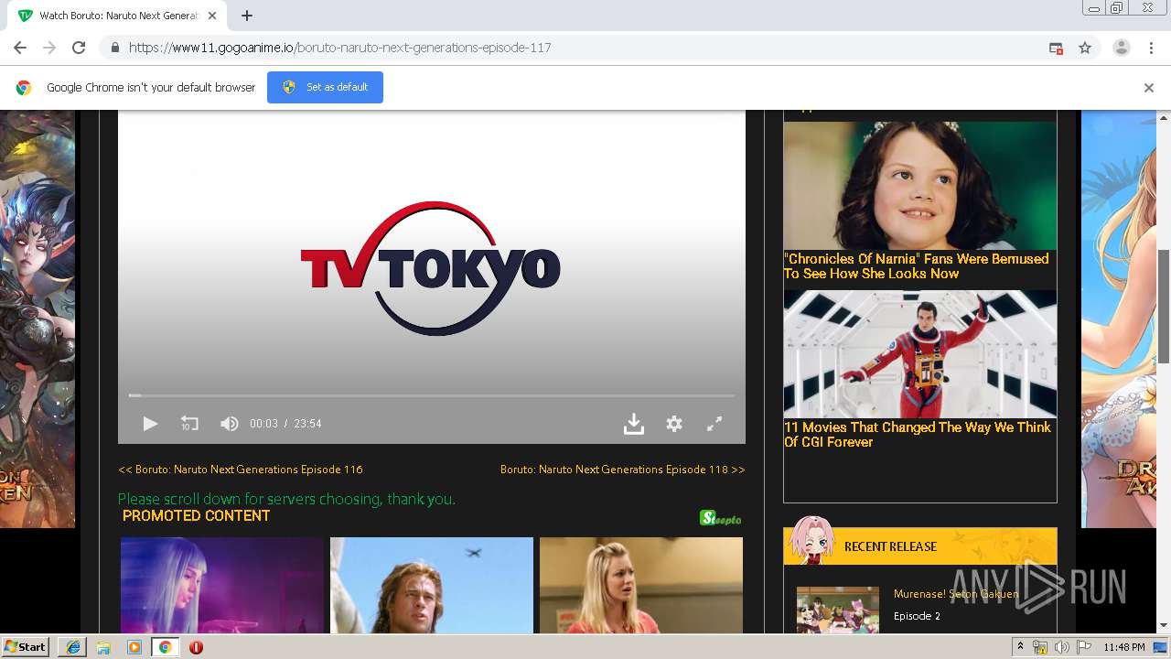Open the Windows Start menu
Image resolution: width=1171 pixels, height=659 pixels.
point(26,647)
